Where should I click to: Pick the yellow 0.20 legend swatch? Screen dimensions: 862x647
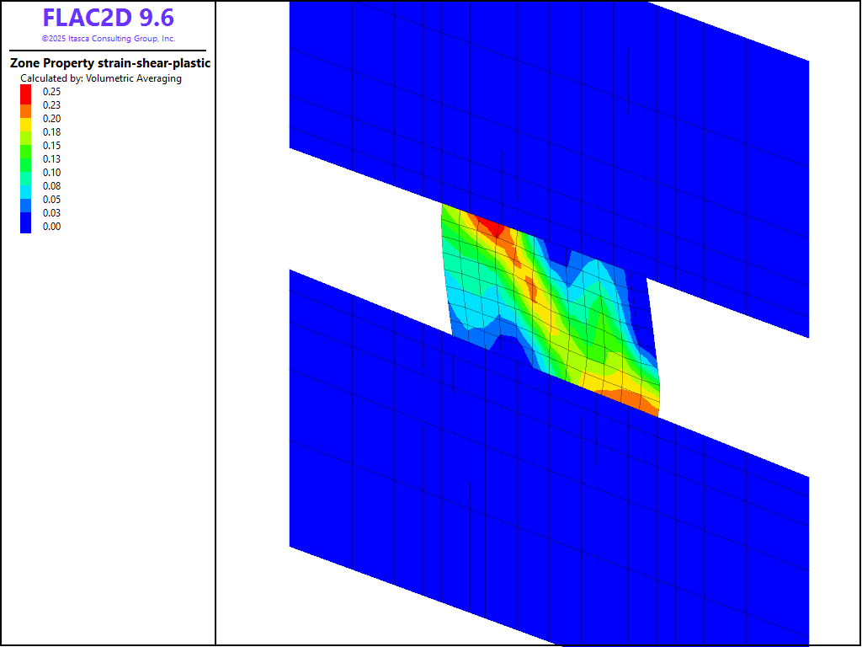25,119
